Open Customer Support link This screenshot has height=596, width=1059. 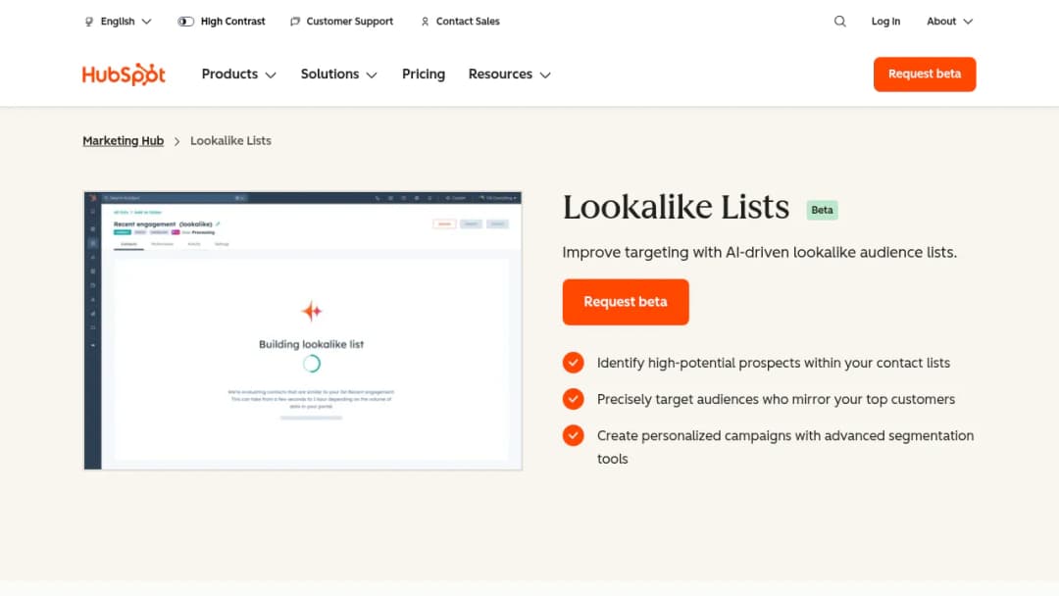pyautogui.click(x=342, y=22)
